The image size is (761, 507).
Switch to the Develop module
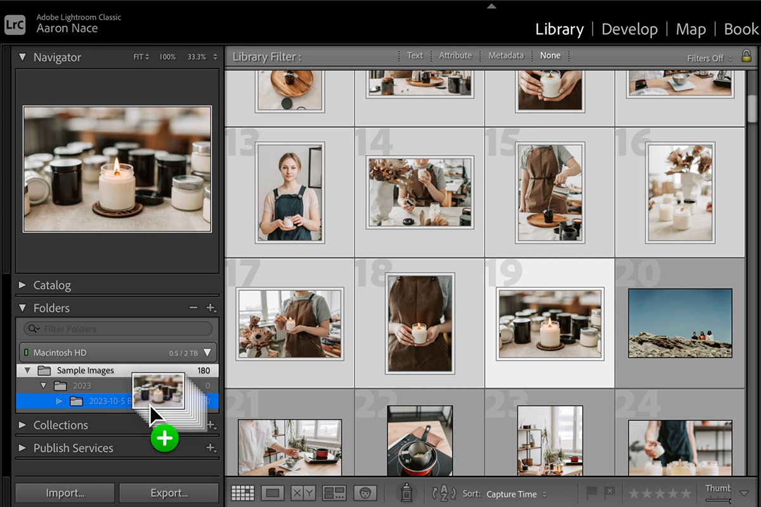pos(629,29)
